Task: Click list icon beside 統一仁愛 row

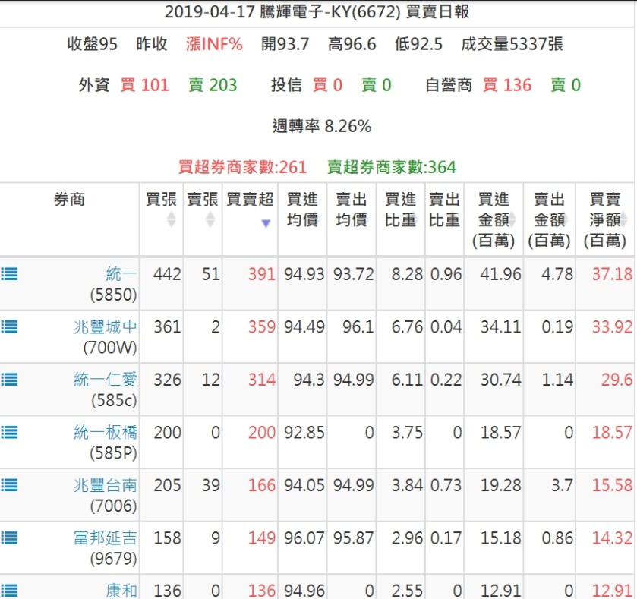Action: [9, 380]
